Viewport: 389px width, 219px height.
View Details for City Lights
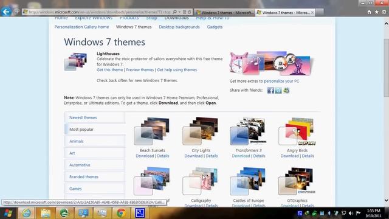tap(212, 156)
